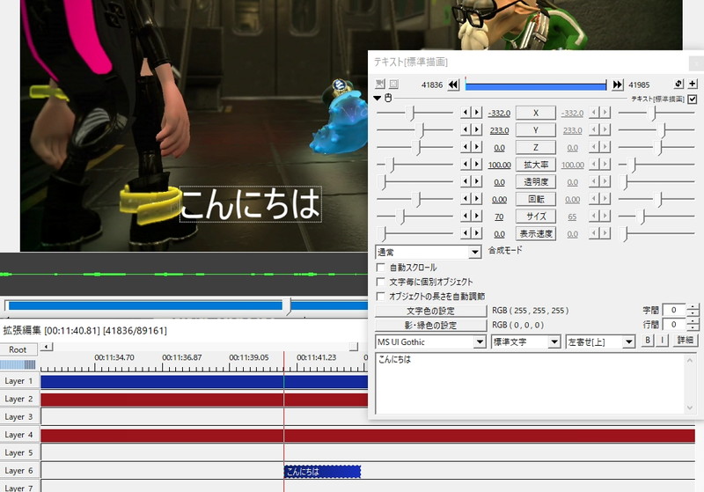
Task: Open the 合成モード dropdown showing 通常
Action: click(429, 253)
